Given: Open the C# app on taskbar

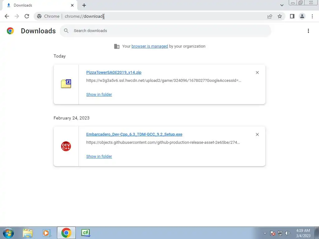Looking at the screenshot, I should point(86,233).
